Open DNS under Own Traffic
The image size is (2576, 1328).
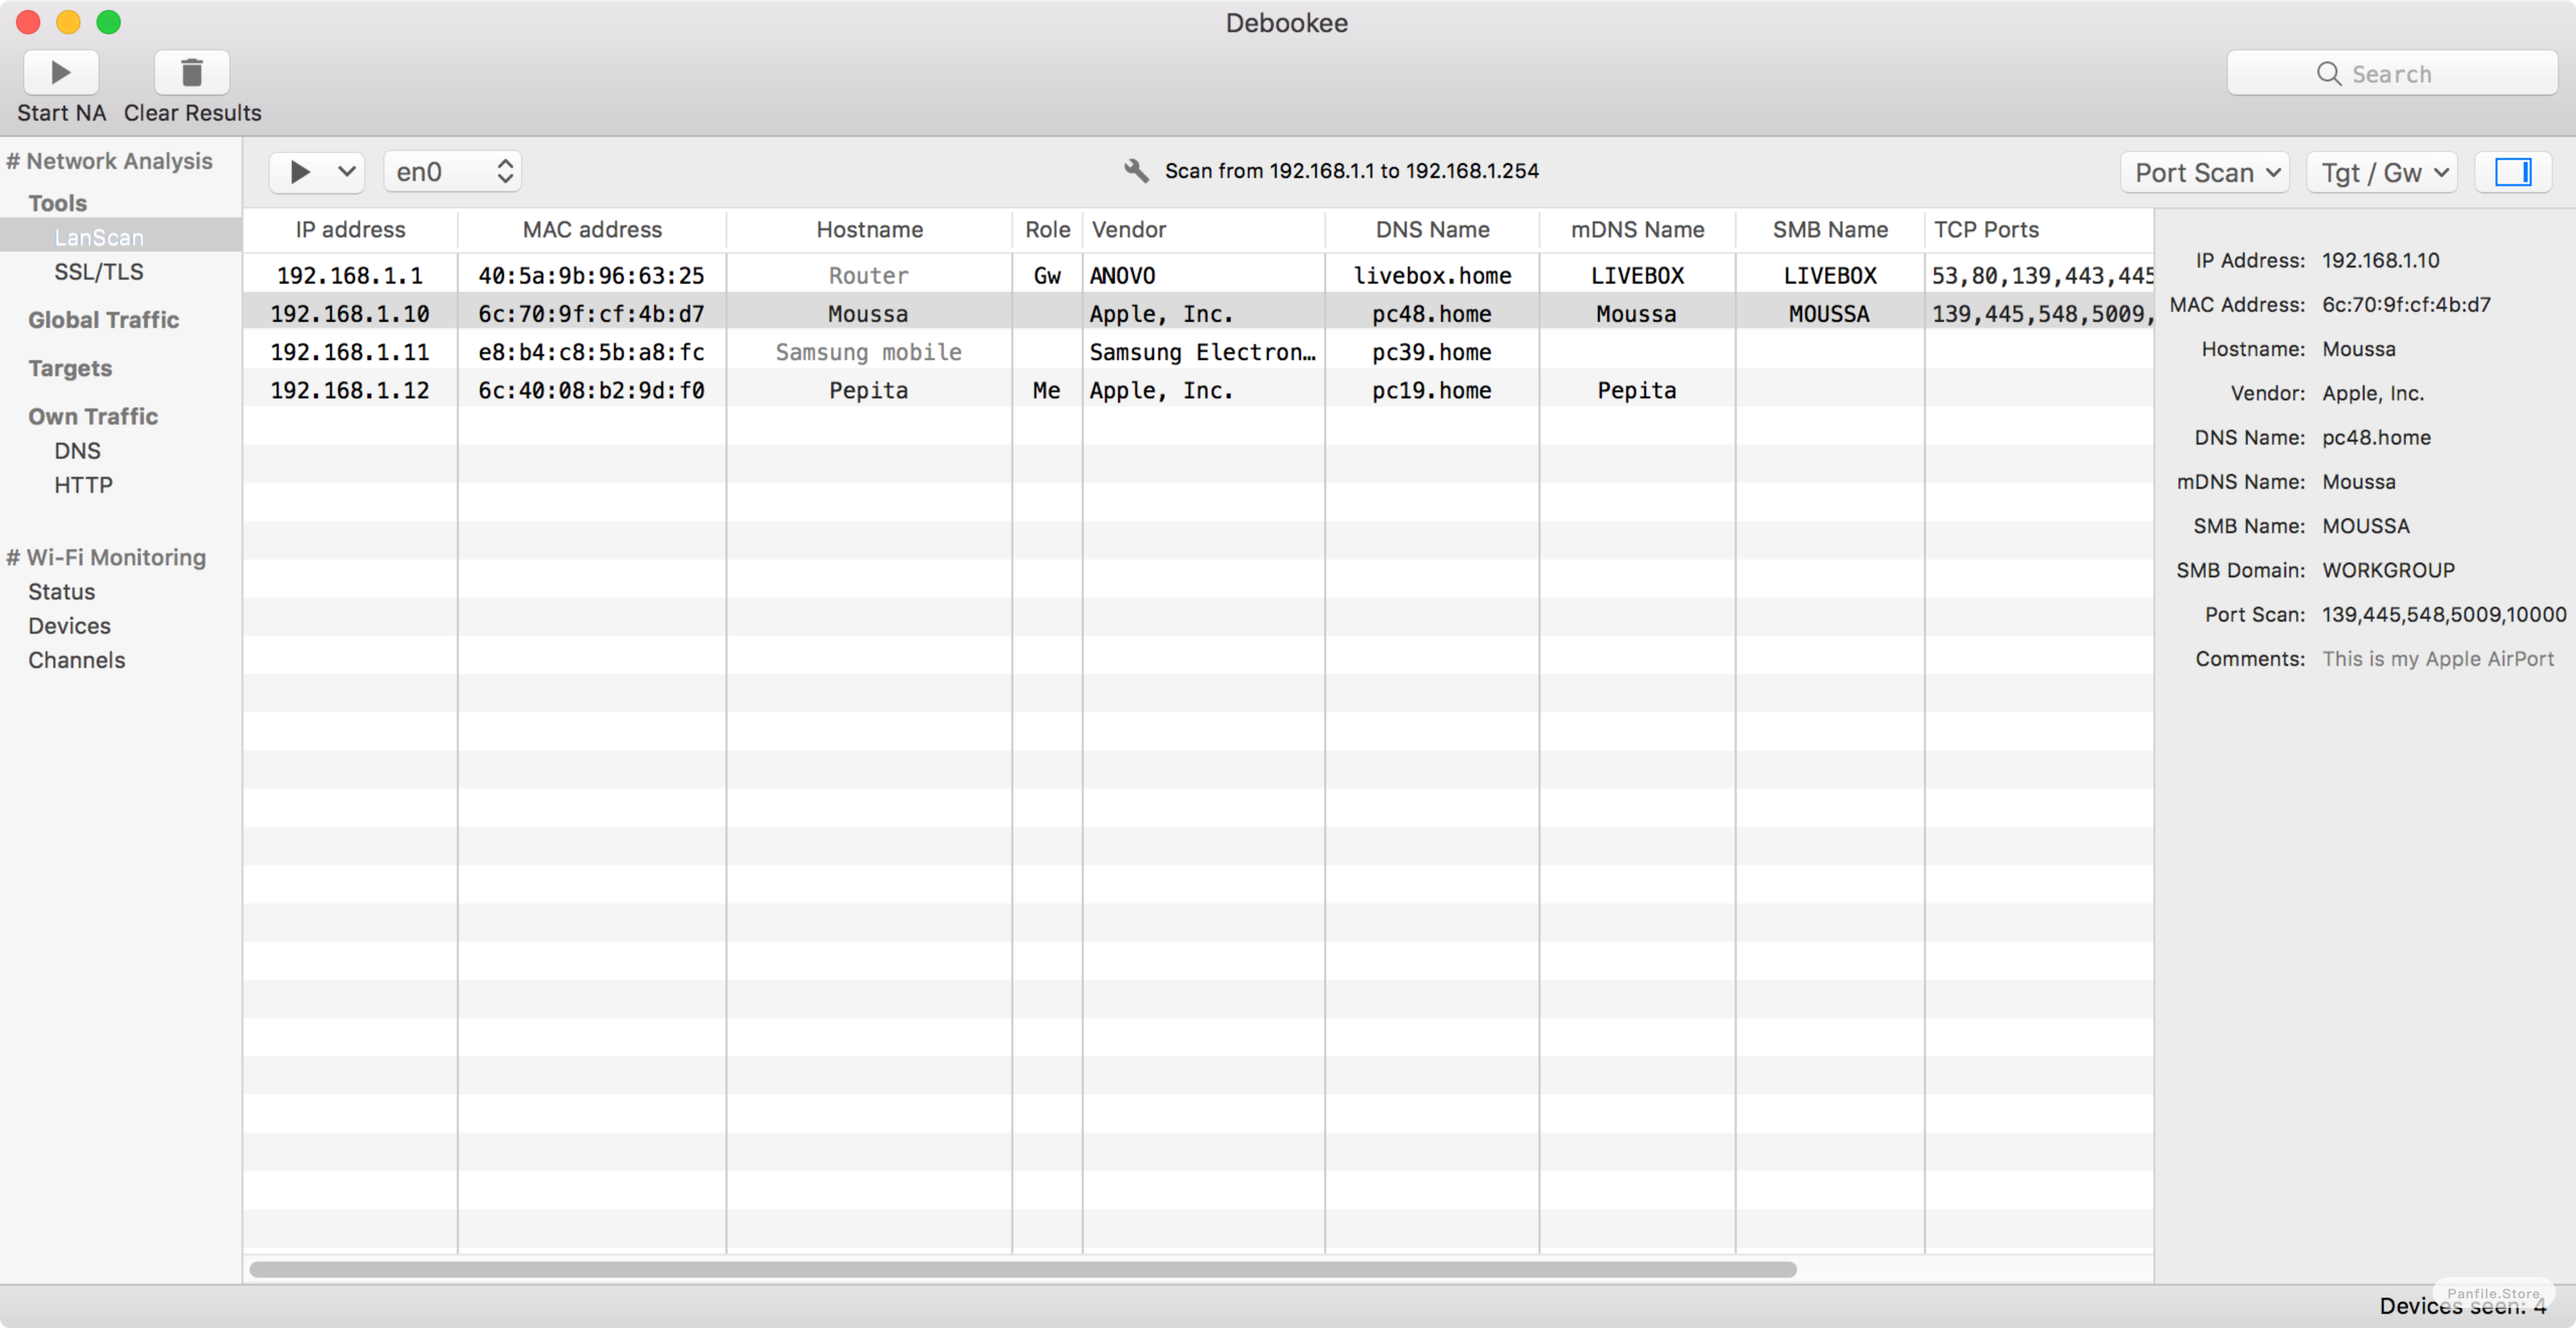(77, 450)
